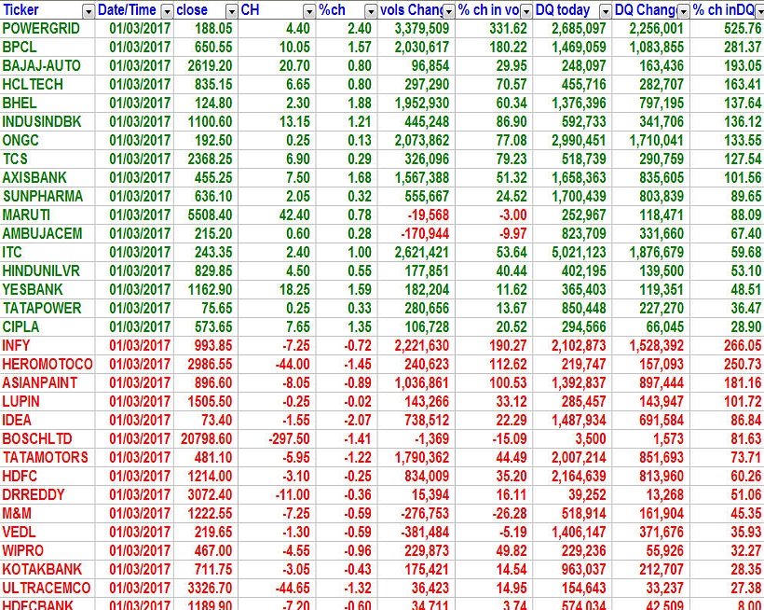
Task: Select the BPCL ticker cell
Action: click(x=48, y=48)
